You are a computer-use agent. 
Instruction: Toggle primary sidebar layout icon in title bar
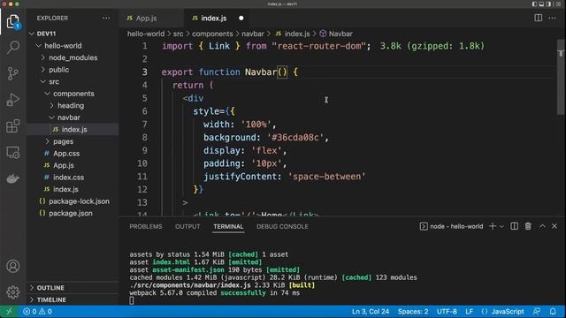[x=534, y=4]
